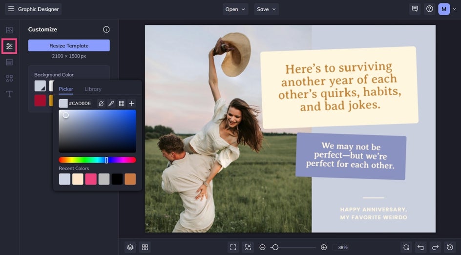
Task: Redo the last action
Action: coord(436,247)
